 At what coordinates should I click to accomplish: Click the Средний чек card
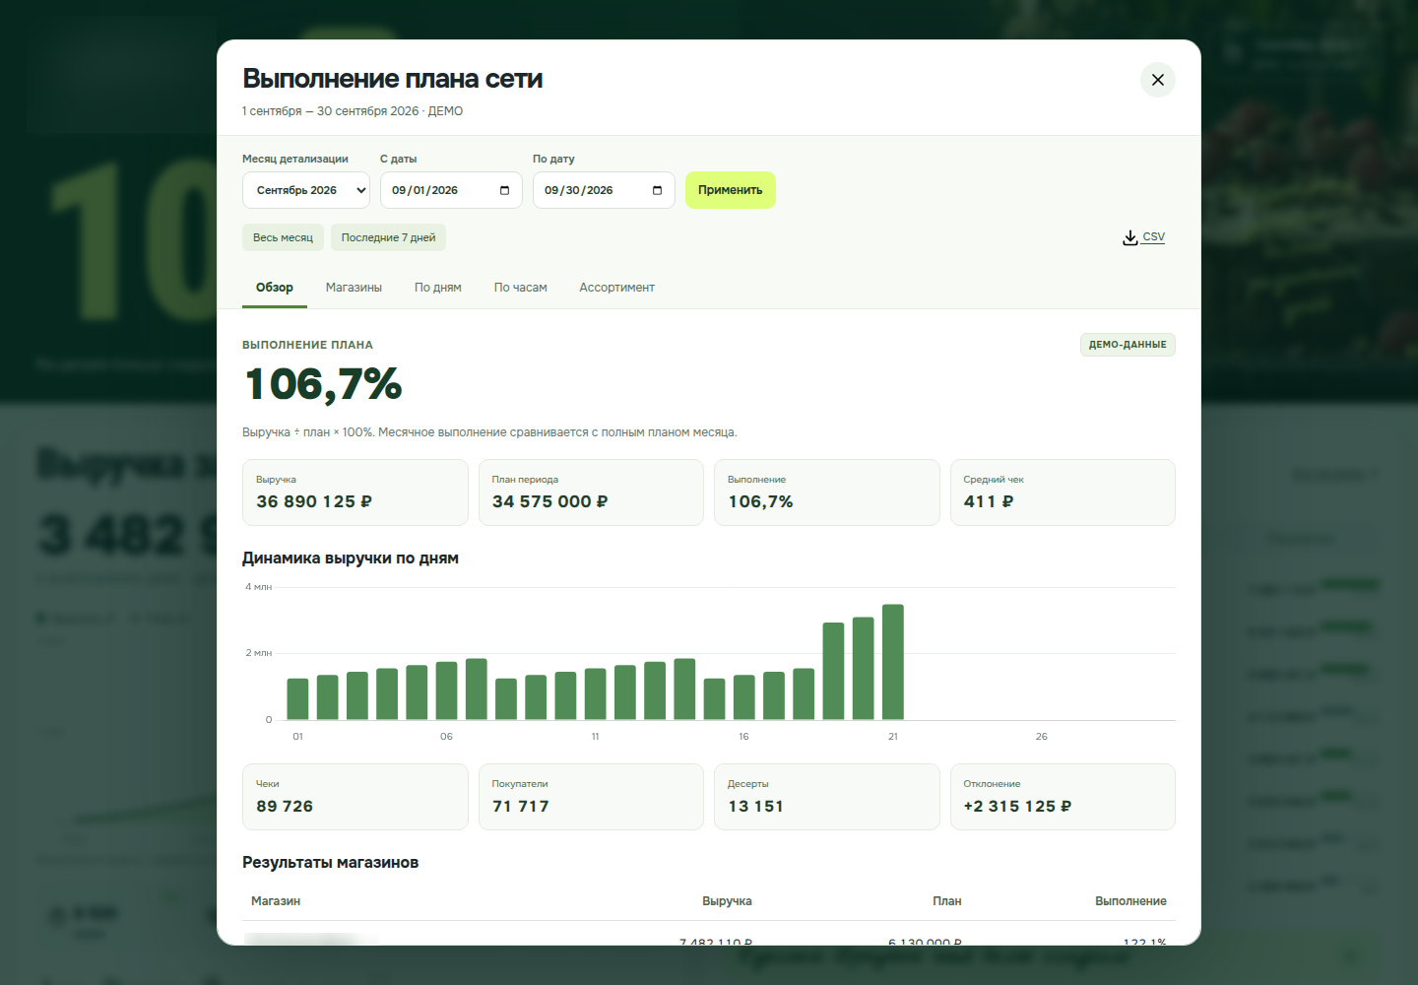point(1063,492)
